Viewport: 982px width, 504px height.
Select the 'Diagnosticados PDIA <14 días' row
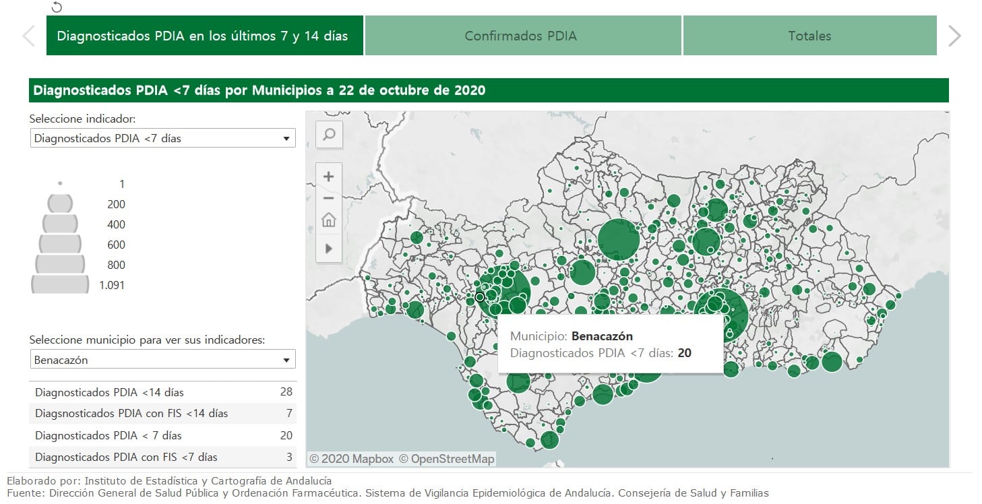click(x=162, y=392)
